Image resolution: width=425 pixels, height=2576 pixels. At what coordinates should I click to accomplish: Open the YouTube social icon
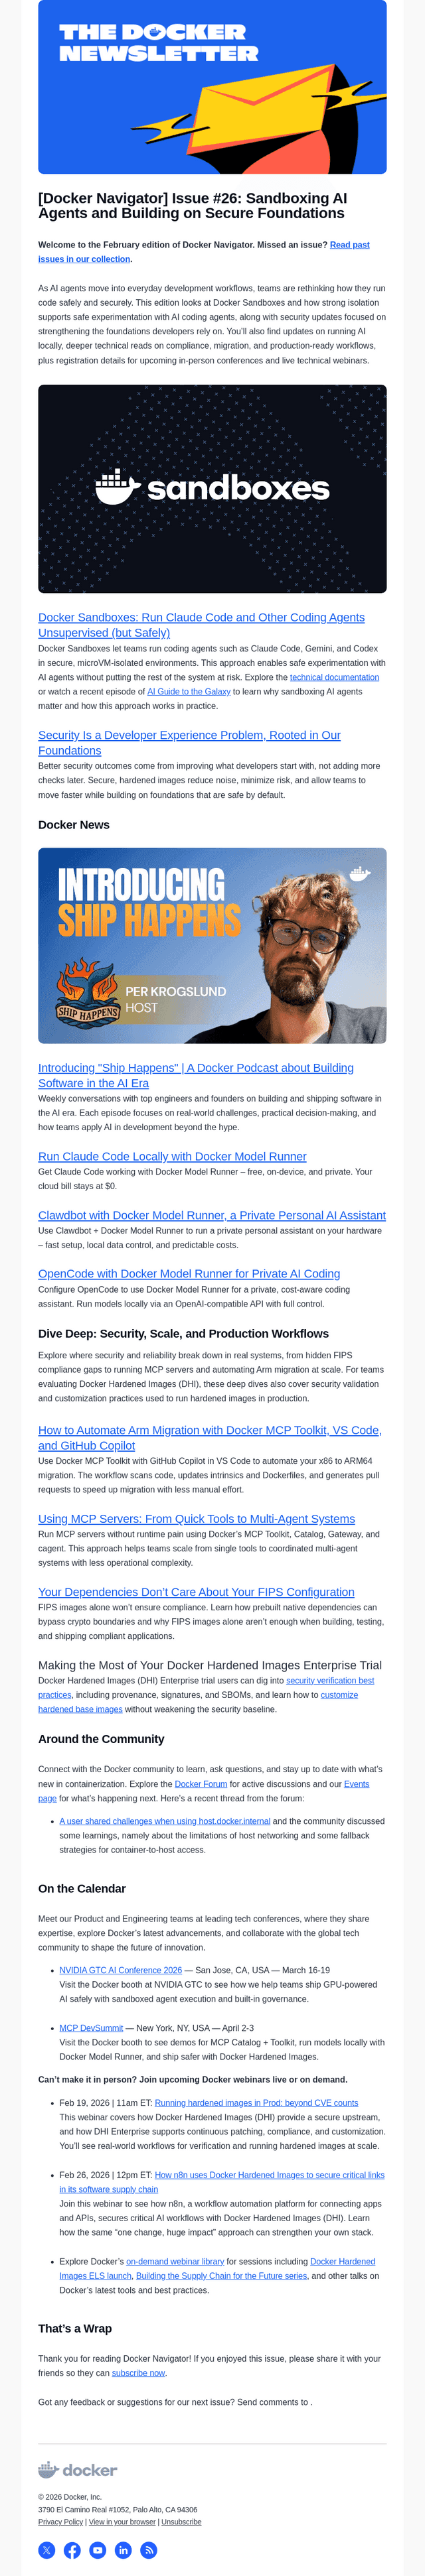coord(97,2550)
